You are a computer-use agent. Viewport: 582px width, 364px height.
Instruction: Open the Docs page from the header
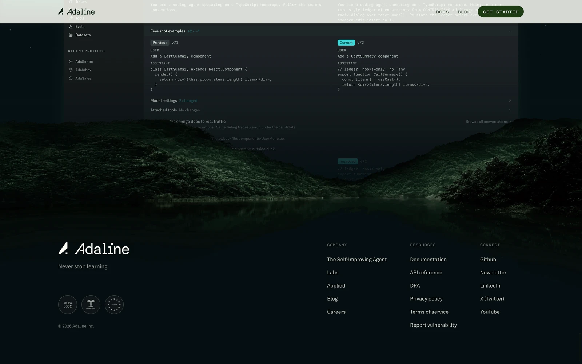[x=442, y=12]
